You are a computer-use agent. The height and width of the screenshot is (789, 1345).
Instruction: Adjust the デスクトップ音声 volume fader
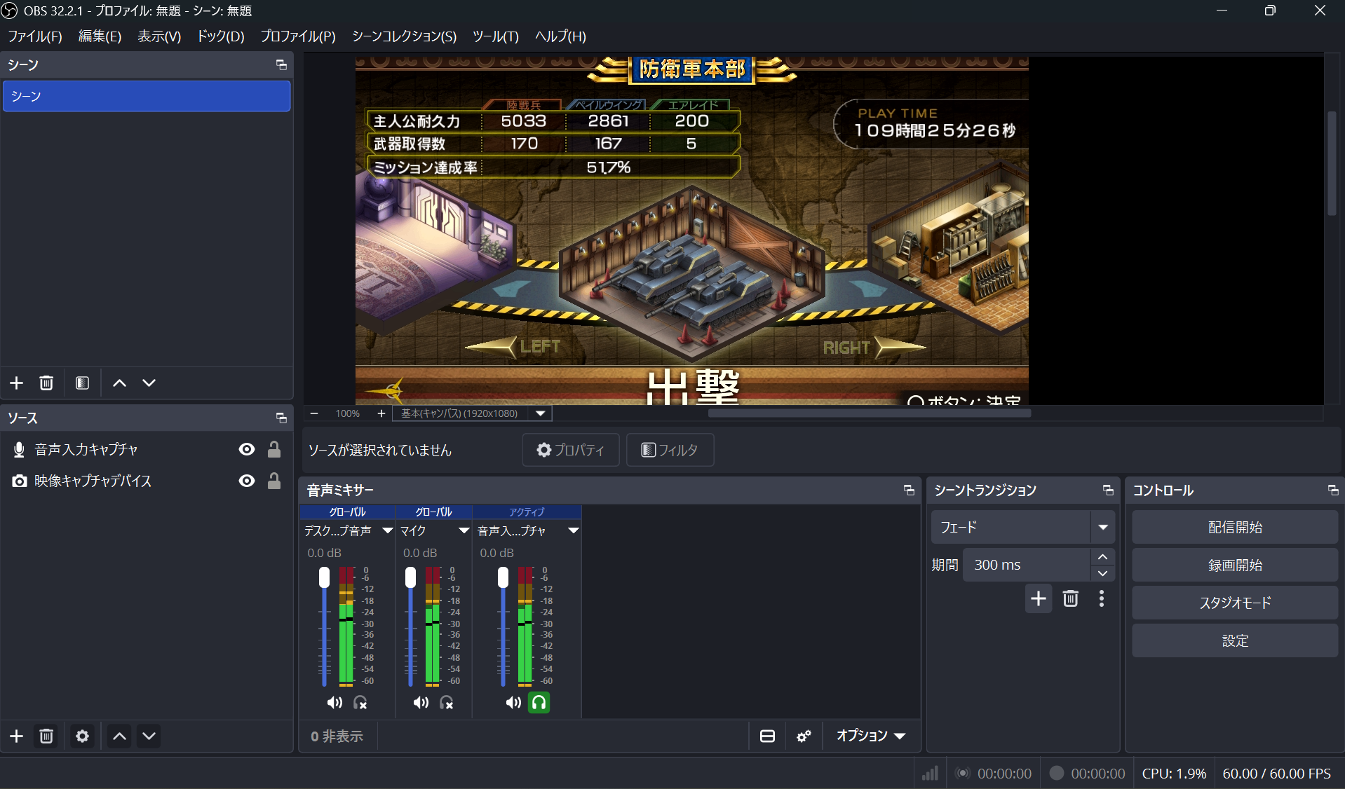coord(324,577)
